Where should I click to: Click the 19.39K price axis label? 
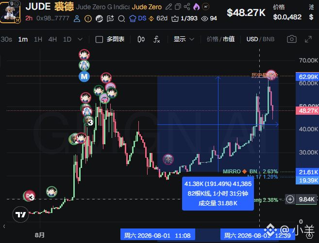tap(308, 180)
